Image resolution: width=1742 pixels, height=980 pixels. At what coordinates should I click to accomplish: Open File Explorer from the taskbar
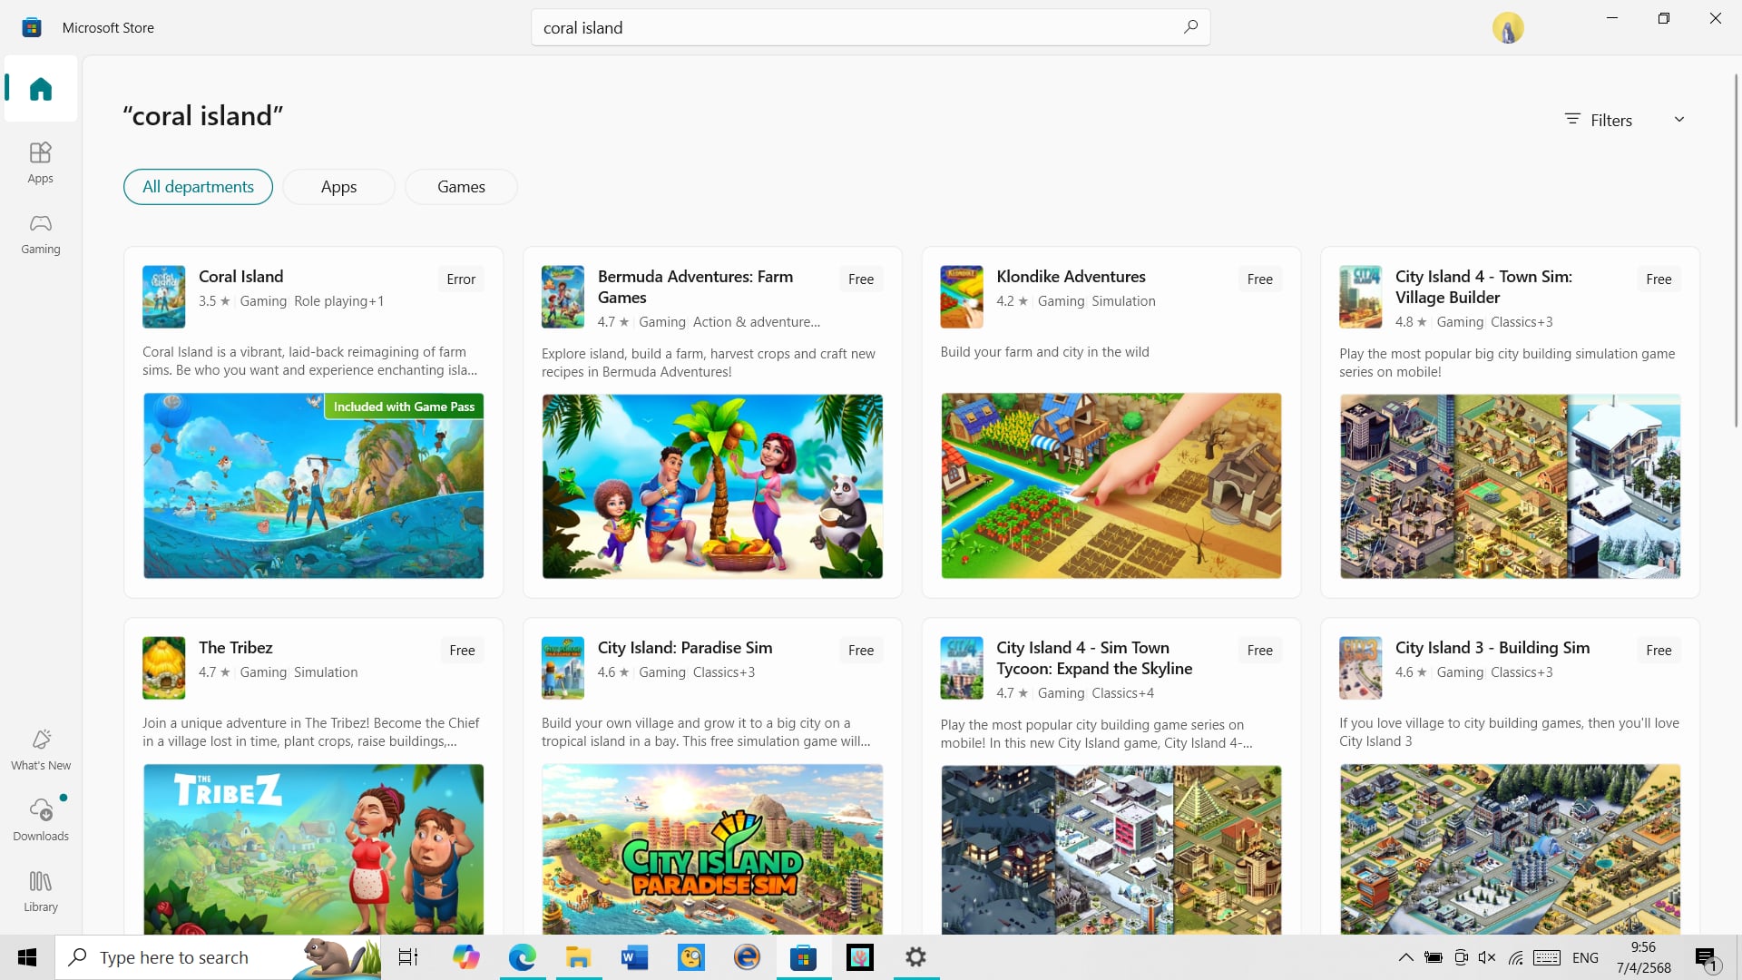point(578,957)
